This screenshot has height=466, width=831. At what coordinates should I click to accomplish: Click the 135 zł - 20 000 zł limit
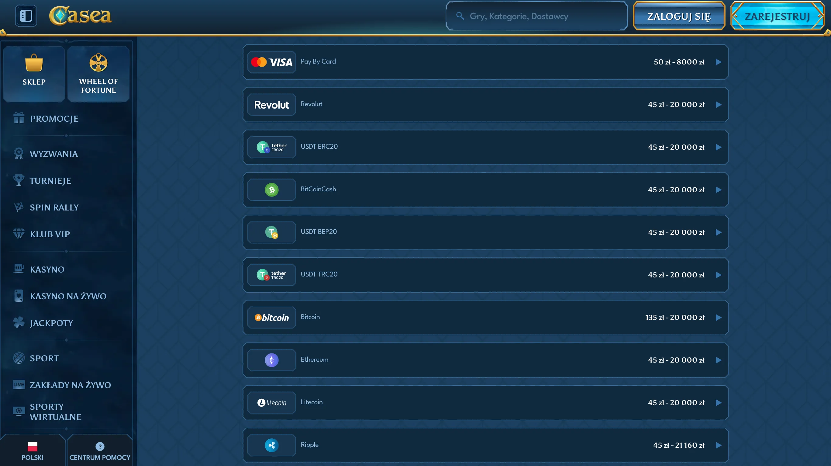click(674, 318)
